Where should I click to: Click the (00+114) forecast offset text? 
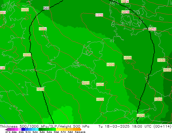pos(163,126)
